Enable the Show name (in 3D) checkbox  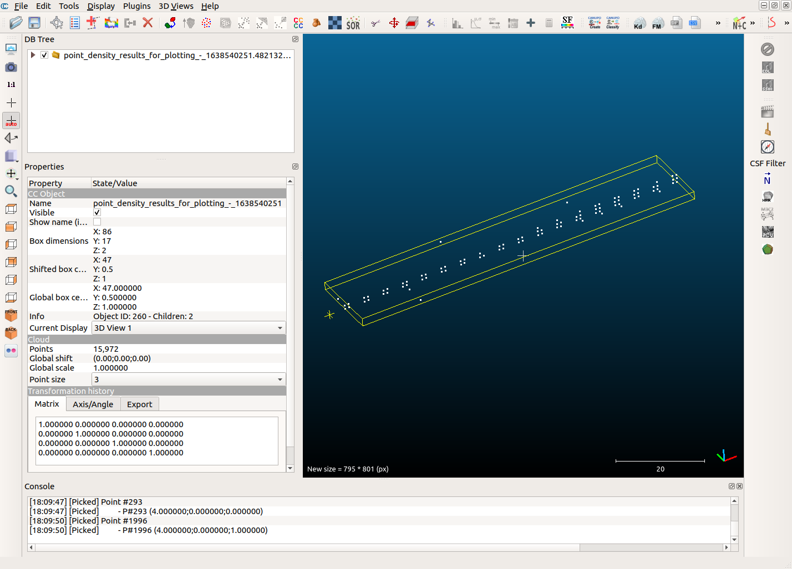[x=97, y=222]
